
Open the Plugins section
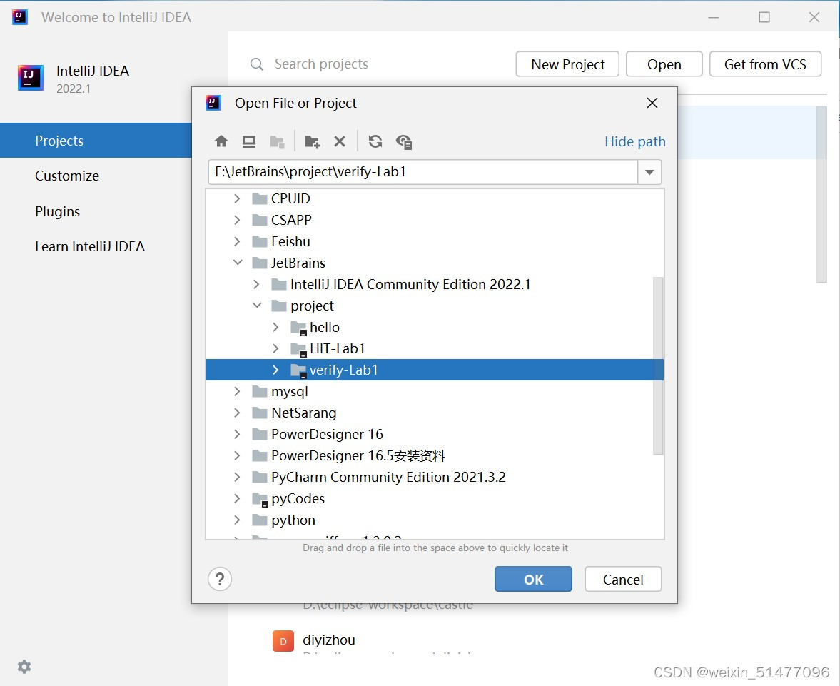click(57, 211)
